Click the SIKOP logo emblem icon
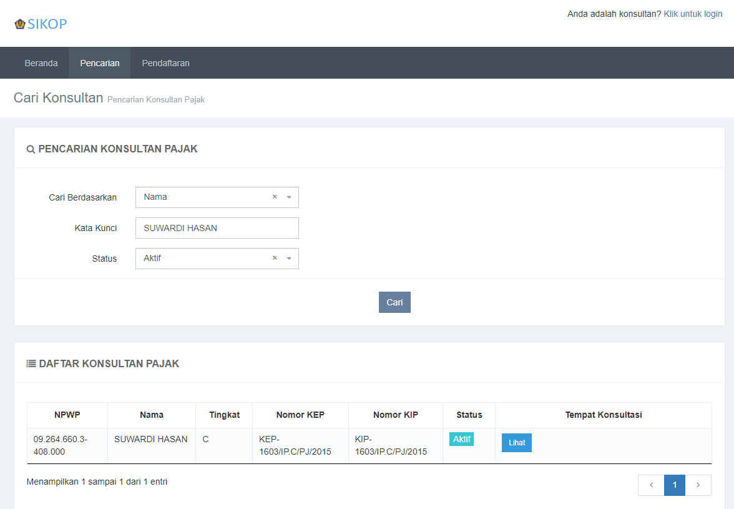734x509 pixels. pyautogui.click(x=20, y=24)
